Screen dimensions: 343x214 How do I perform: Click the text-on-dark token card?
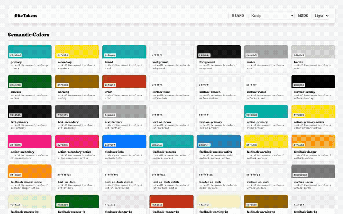[x=77, y=178]
